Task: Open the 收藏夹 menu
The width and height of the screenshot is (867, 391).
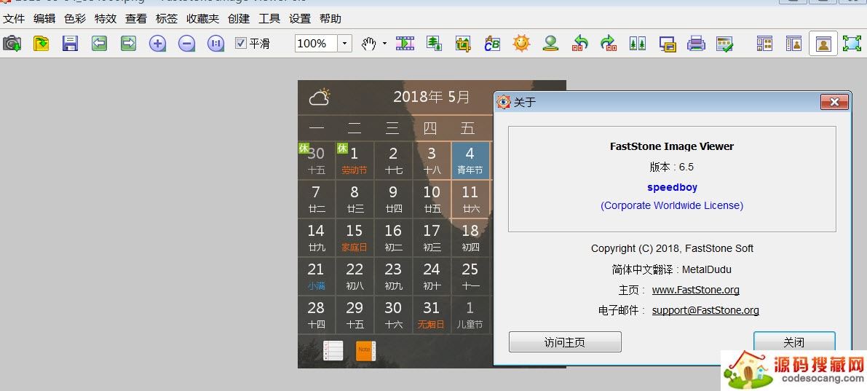Action: point(202,18)
